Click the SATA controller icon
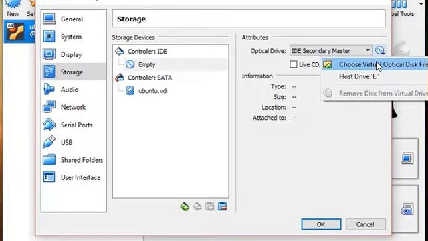Image resolution: width=428 pixels, height=241 pixels. pos(120,78)
